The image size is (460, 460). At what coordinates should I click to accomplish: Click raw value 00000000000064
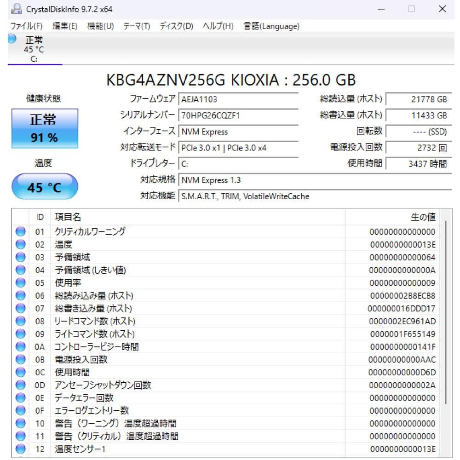click(x=402, y=258)
